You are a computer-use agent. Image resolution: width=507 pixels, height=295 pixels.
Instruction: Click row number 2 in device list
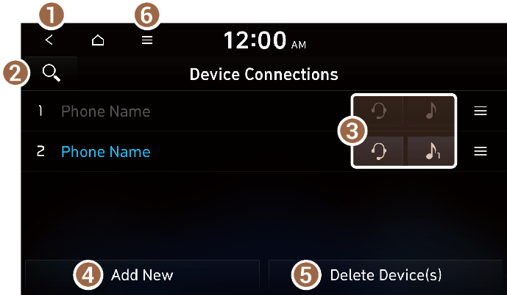40,151
